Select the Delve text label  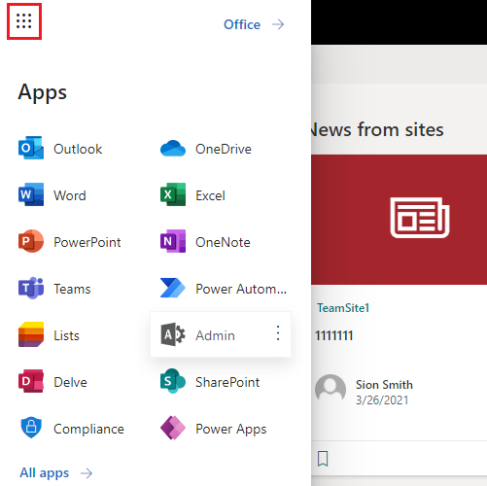coord(70,382)
